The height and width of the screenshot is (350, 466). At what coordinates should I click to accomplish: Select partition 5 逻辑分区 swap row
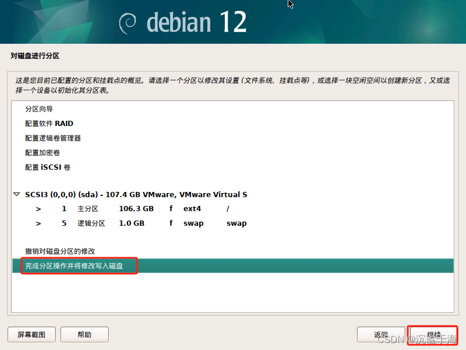(x=232, y=223)
